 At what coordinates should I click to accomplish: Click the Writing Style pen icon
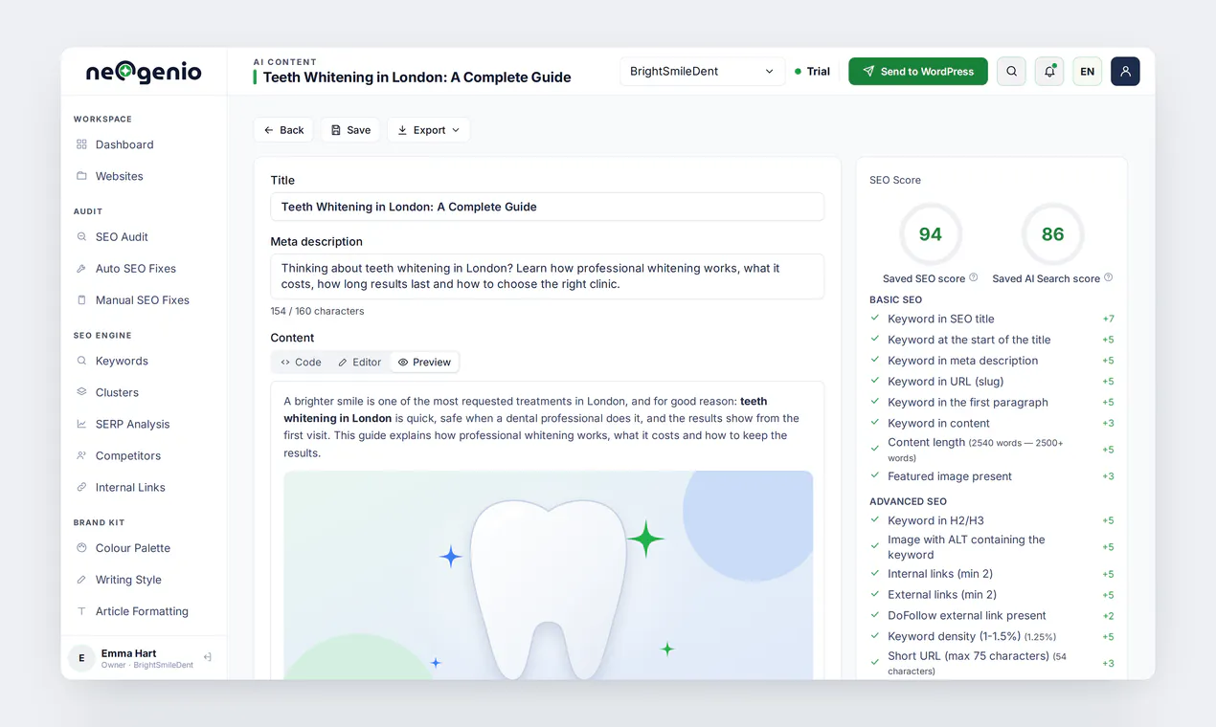click(81, 580)
